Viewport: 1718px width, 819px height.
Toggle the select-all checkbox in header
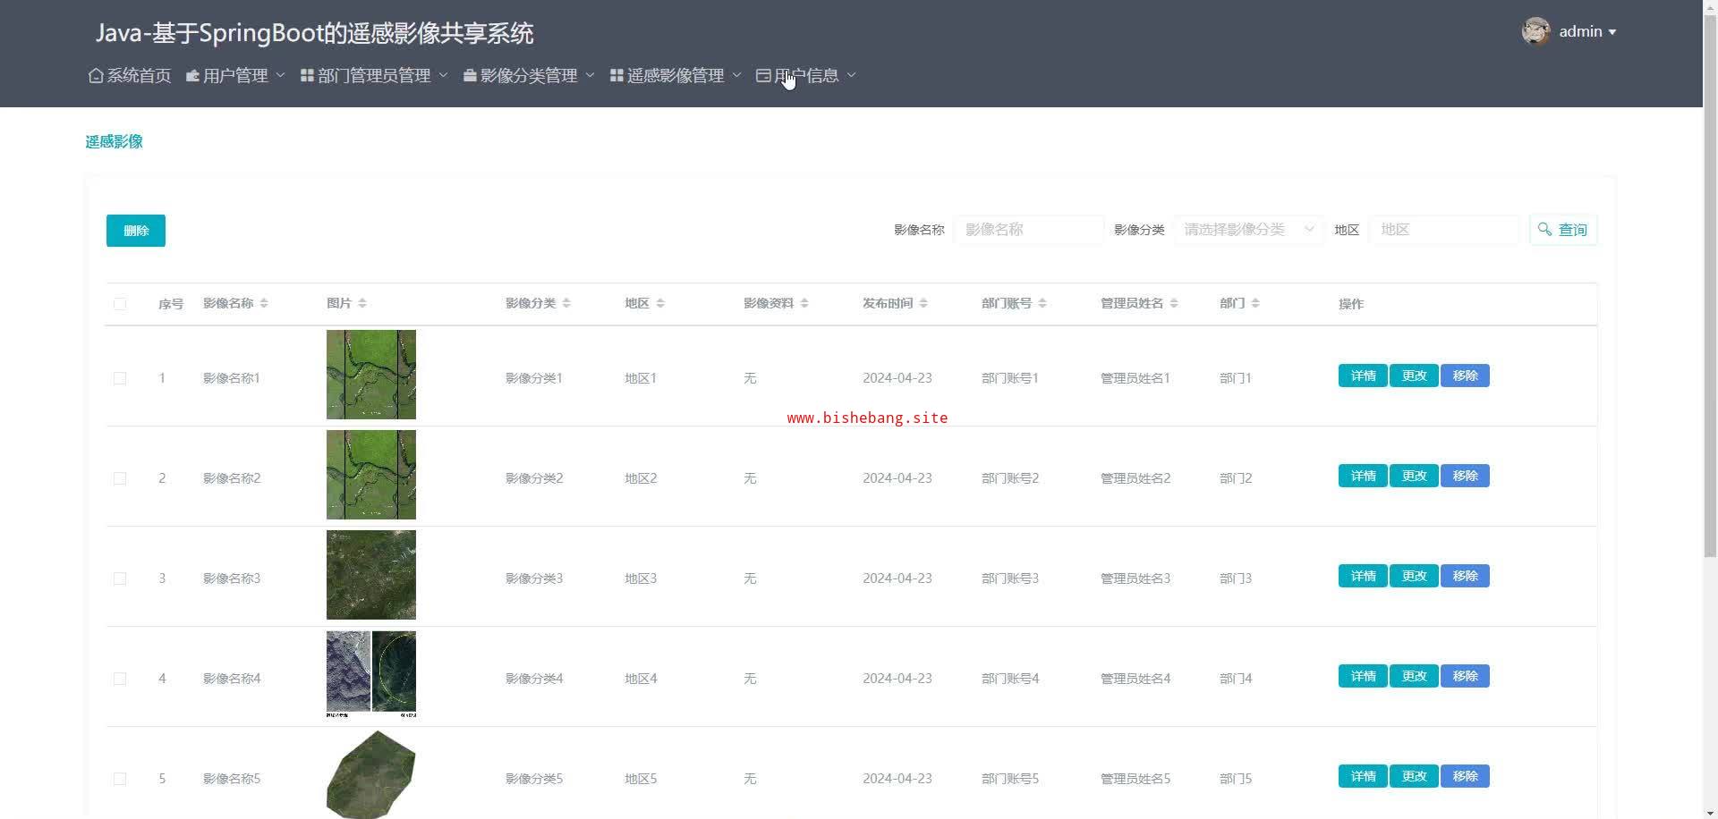pyautogui.click(x=120, y=304)
